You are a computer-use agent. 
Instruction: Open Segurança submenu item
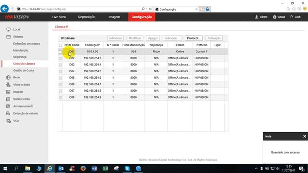[20, 57]
